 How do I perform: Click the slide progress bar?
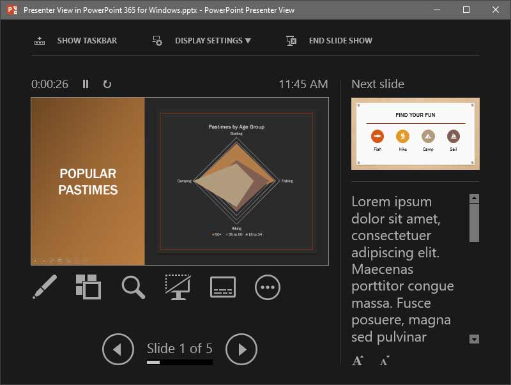179,362
